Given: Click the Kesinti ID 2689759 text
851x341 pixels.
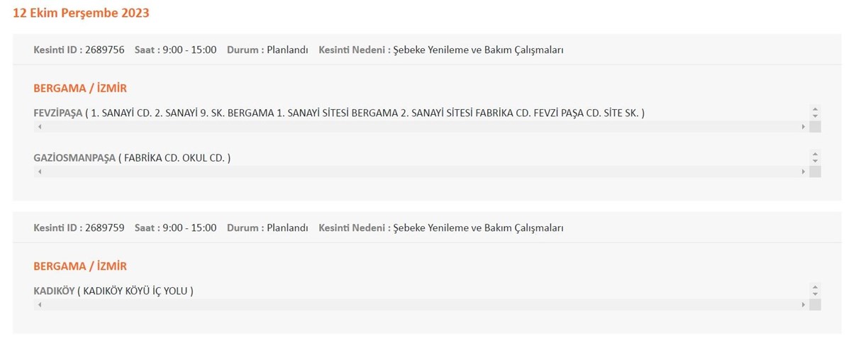Looking at the screenshot, I should (79, 228).
